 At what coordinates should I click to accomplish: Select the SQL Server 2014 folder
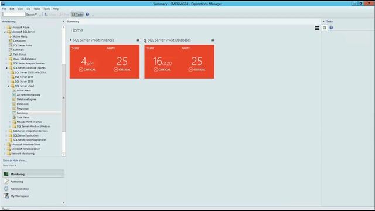(24, 77)
